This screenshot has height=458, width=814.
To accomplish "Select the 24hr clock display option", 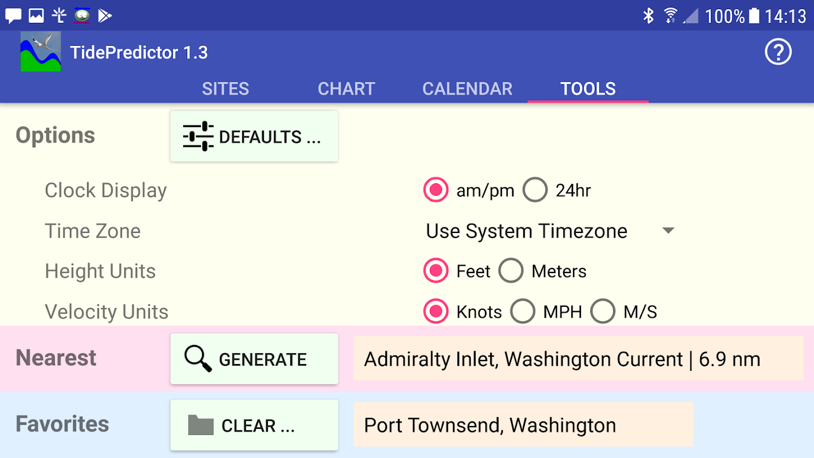I will pyautogui.click(x=535, y=191).
